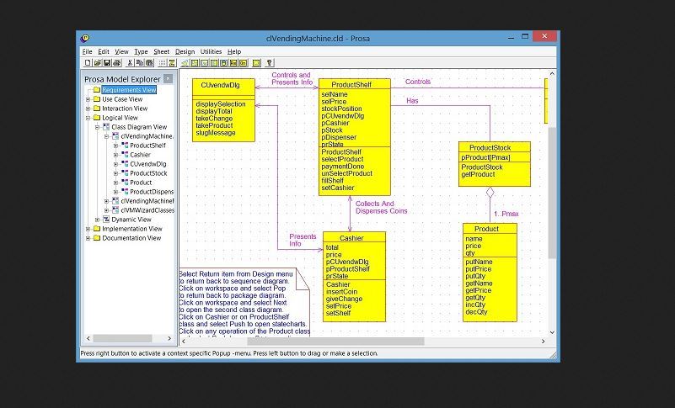Close the Prosa Model Explorer panel
The height and width of the screenshot is (408, 675).
click(x=168, y=79)
